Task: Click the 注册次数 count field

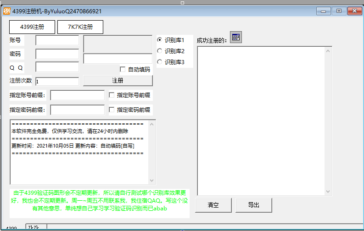Action: coord(57,81)
